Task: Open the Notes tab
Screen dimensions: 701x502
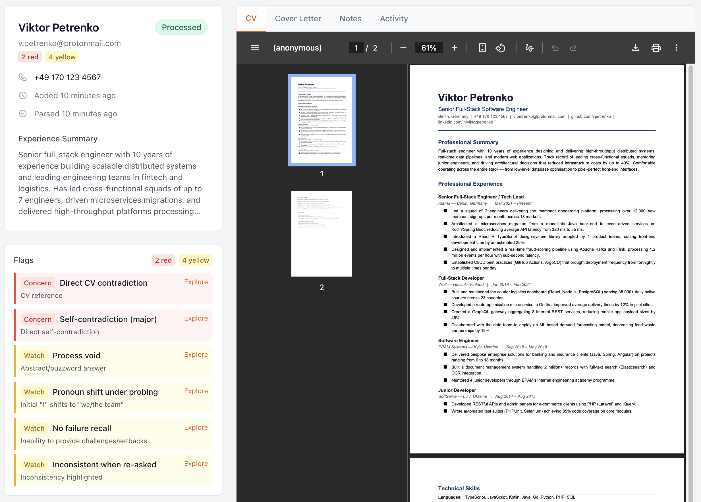Action: (350, 18)
